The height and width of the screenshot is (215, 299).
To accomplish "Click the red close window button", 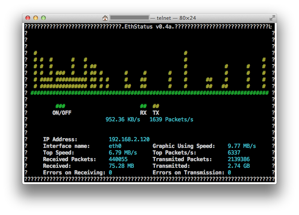I will (28, 18).
